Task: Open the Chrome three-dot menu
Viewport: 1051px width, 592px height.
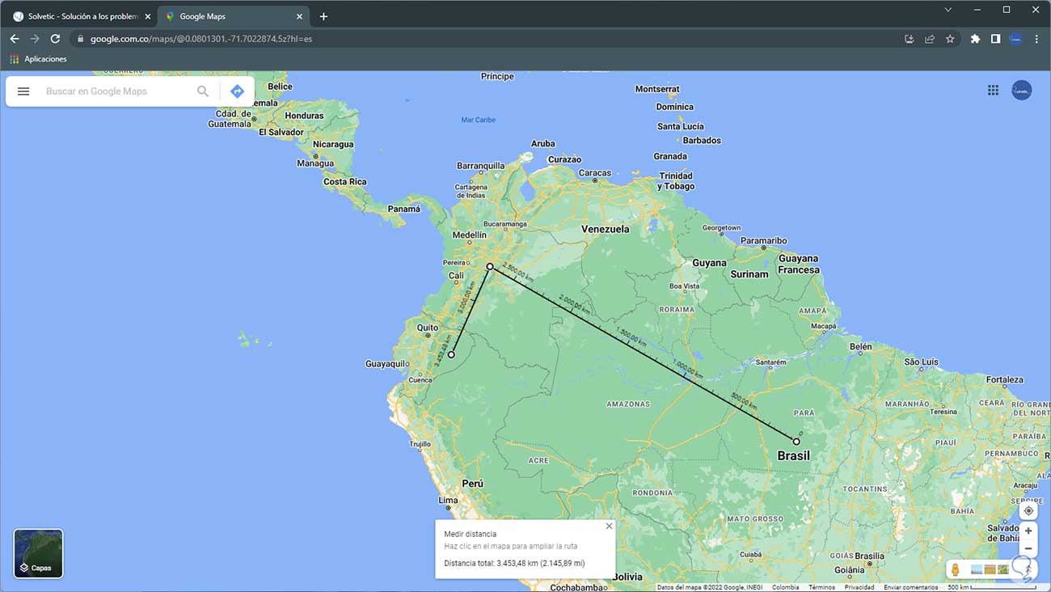Action: point(1036,39)
